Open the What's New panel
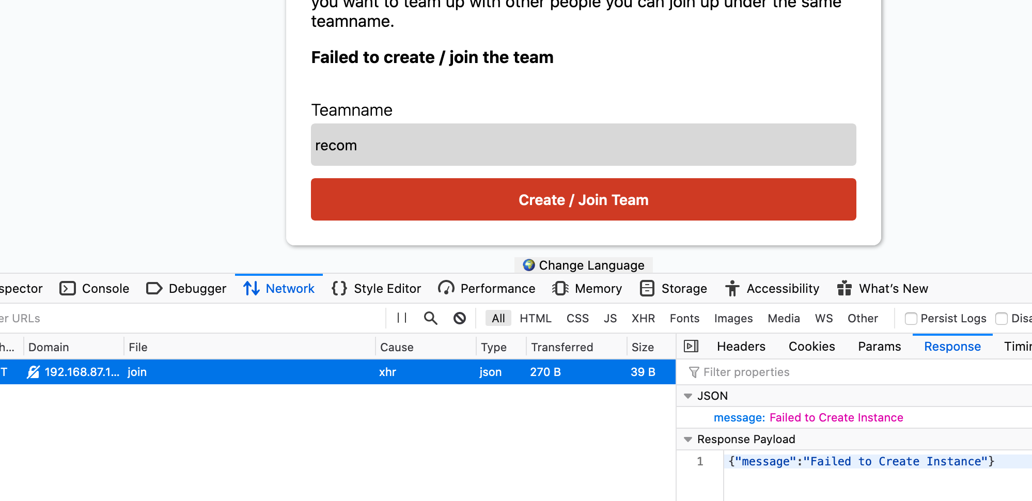 (894, 288)
